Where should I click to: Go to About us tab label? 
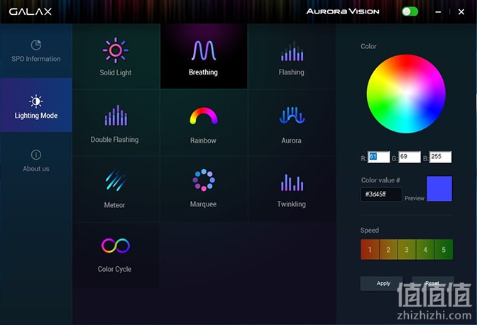36,169
